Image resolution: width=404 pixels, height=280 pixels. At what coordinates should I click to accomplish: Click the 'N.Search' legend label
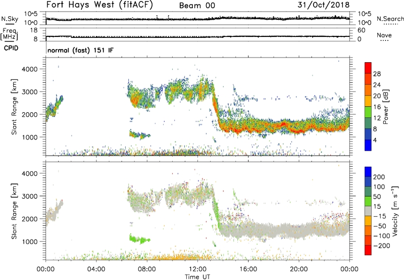coord(390,19)
